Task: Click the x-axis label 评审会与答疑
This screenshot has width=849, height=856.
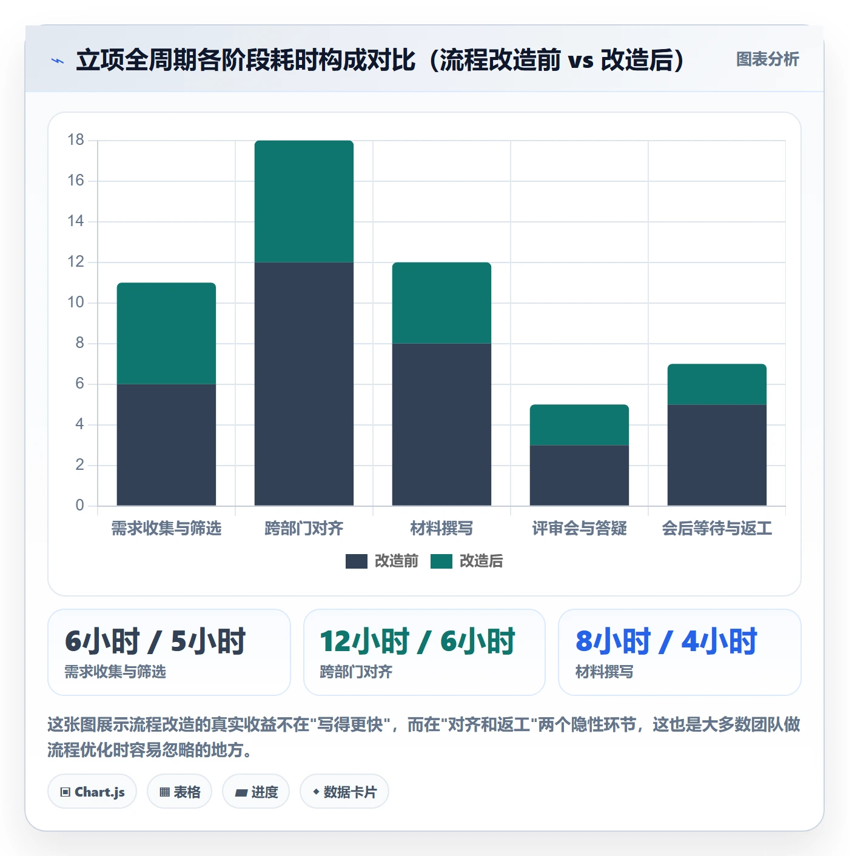Action: pyautogui.click(x=579, y=529)
